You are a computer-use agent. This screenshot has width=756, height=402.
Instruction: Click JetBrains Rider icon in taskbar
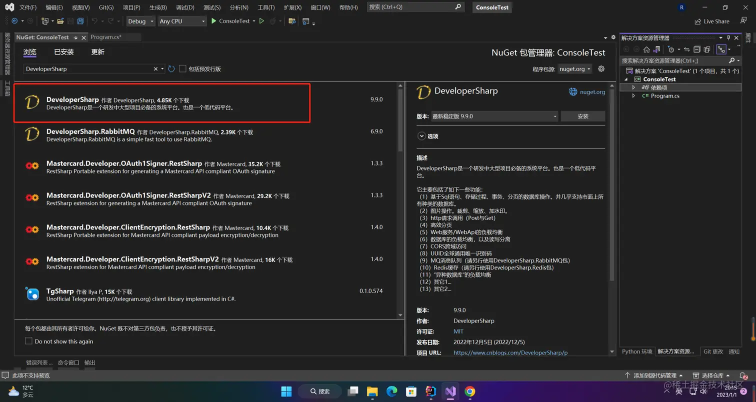[x=430, y=391]
